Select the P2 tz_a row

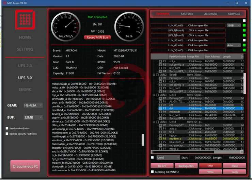click(x=201, y=132)
